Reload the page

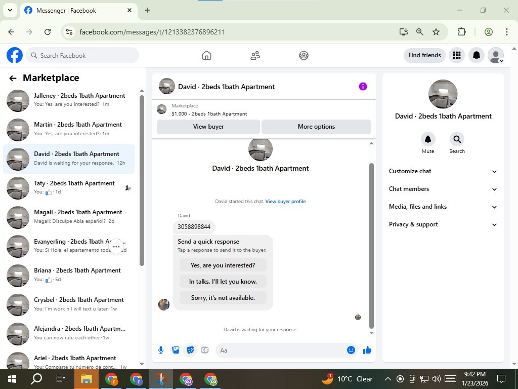[48, 32]
